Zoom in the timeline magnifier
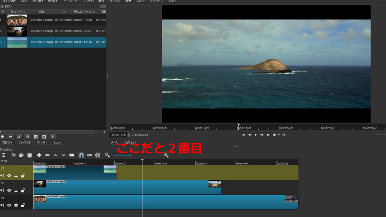This screenshot has width=386, height=217. pos(166,155)
